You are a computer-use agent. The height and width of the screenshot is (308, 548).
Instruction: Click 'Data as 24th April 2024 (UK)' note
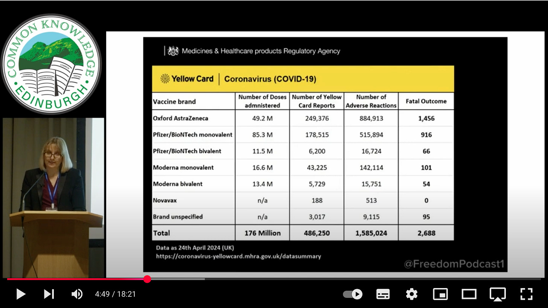point(195,247)
